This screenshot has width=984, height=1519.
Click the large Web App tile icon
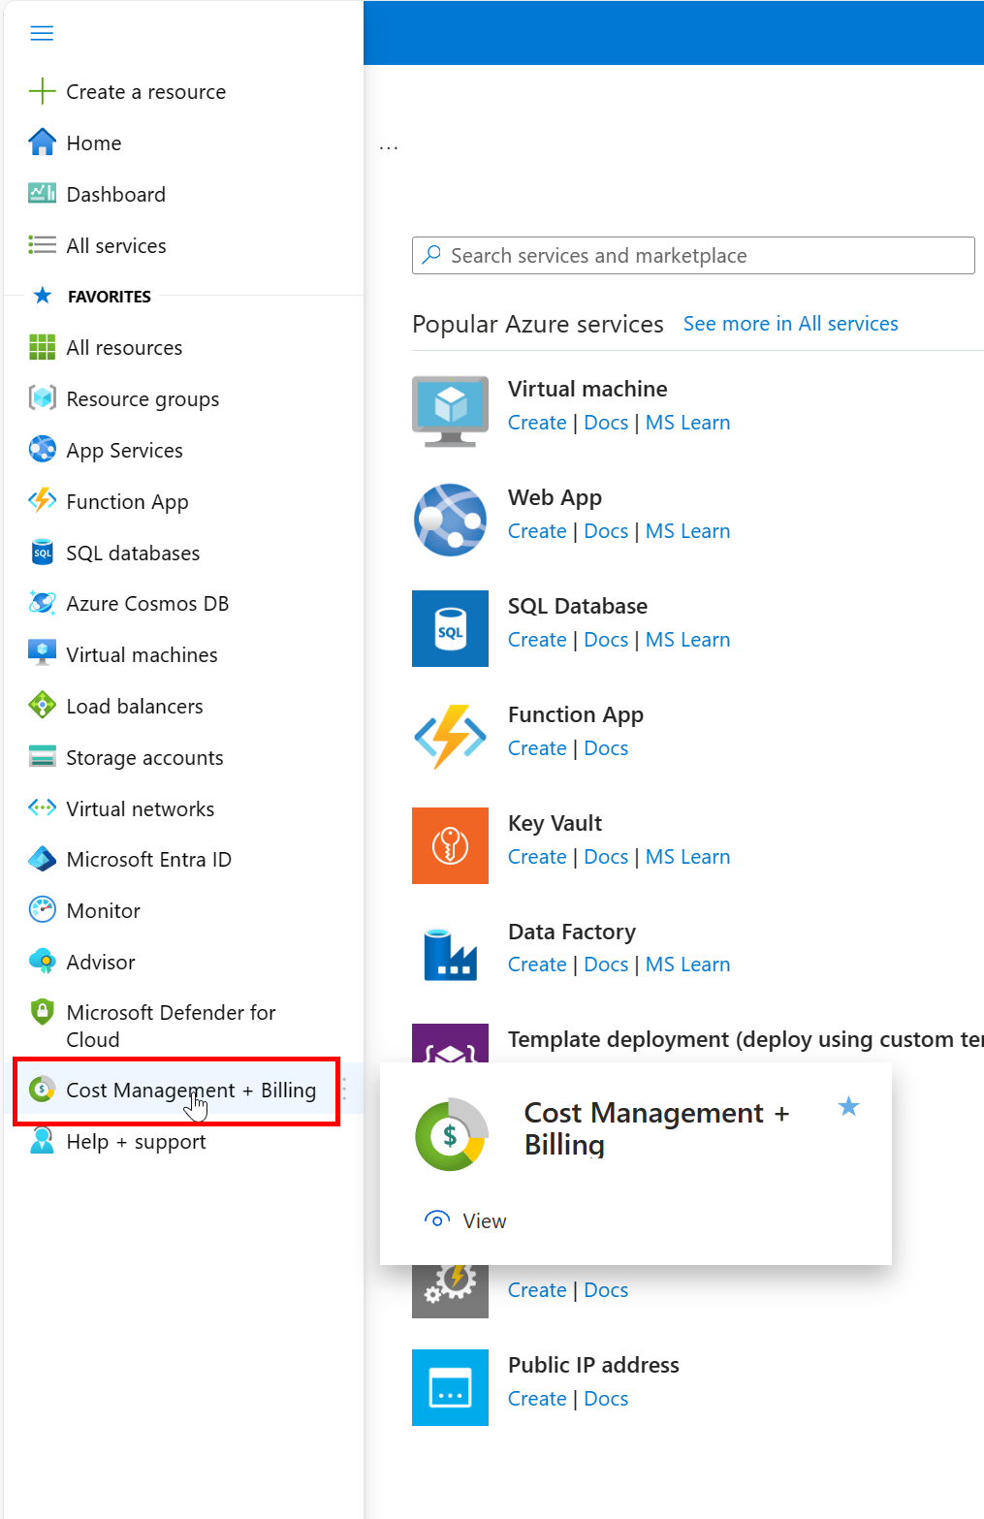click(x=450, y=520)
